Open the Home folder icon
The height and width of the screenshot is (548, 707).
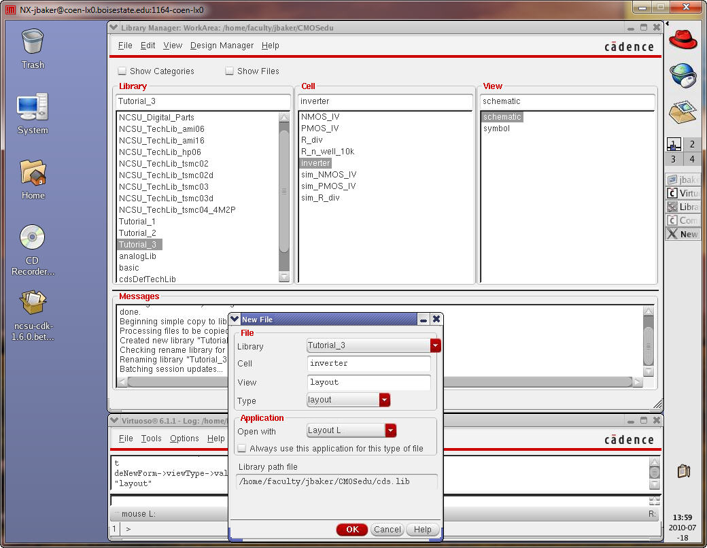pyautogui.click(x=33, y=173)
